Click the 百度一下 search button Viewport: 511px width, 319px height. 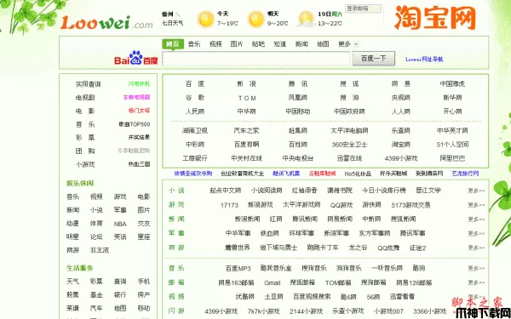coord(374,59)
